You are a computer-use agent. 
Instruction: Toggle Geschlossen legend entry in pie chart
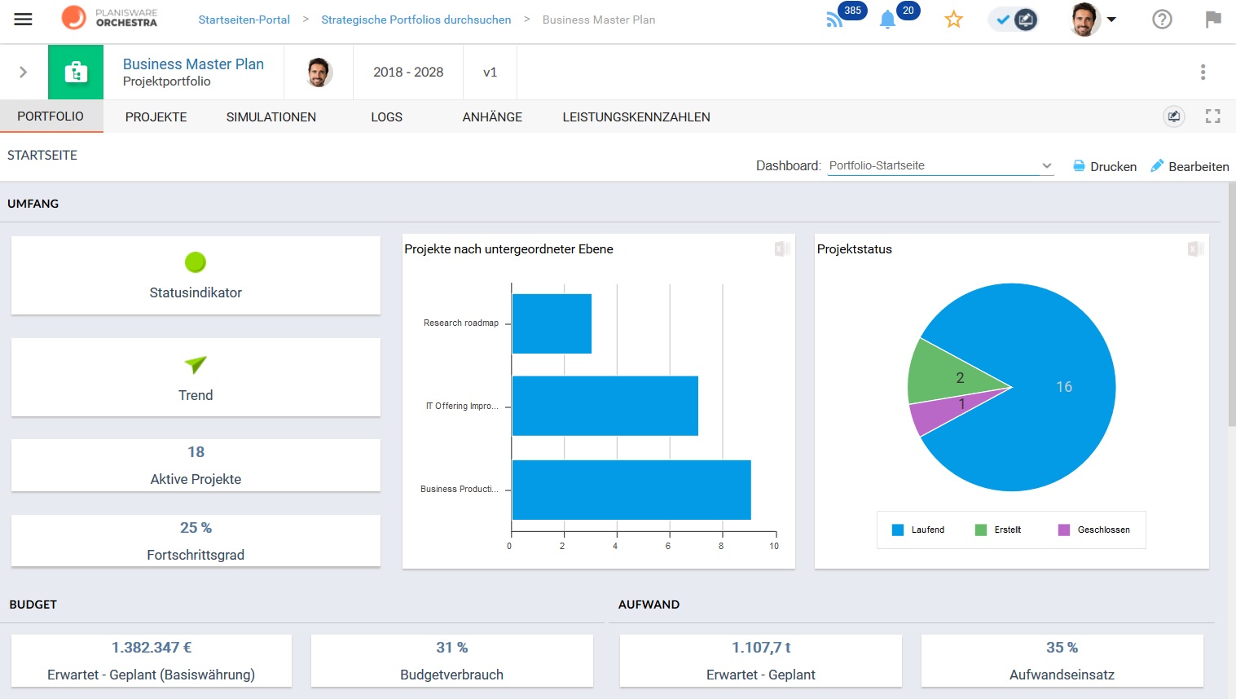point(1093,530)
